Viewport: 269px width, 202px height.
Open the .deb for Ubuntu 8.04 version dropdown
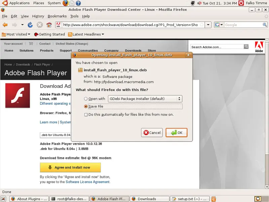pyautogui.click(x=55, y=135)
